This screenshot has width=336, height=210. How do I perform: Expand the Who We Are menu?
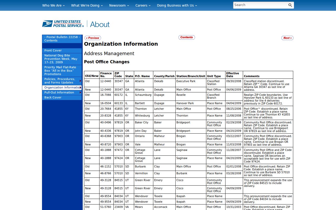coord(53,5)
